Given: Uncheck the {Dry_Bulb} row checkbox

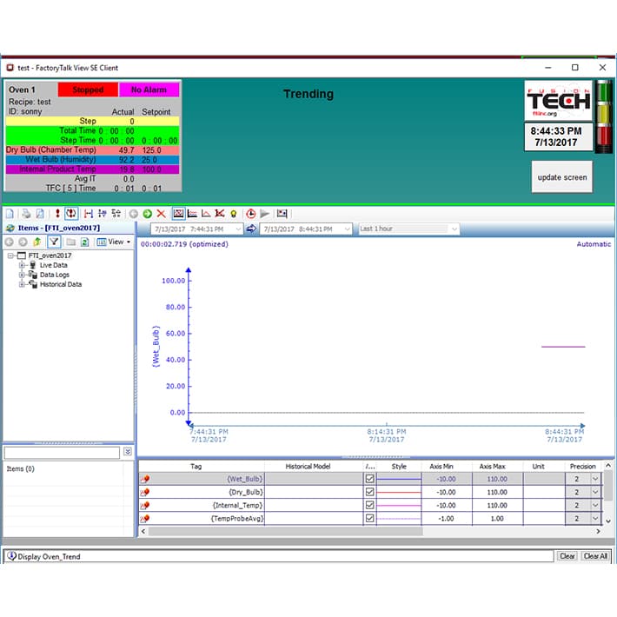Looking at the screenshot, I should point(369,492).
